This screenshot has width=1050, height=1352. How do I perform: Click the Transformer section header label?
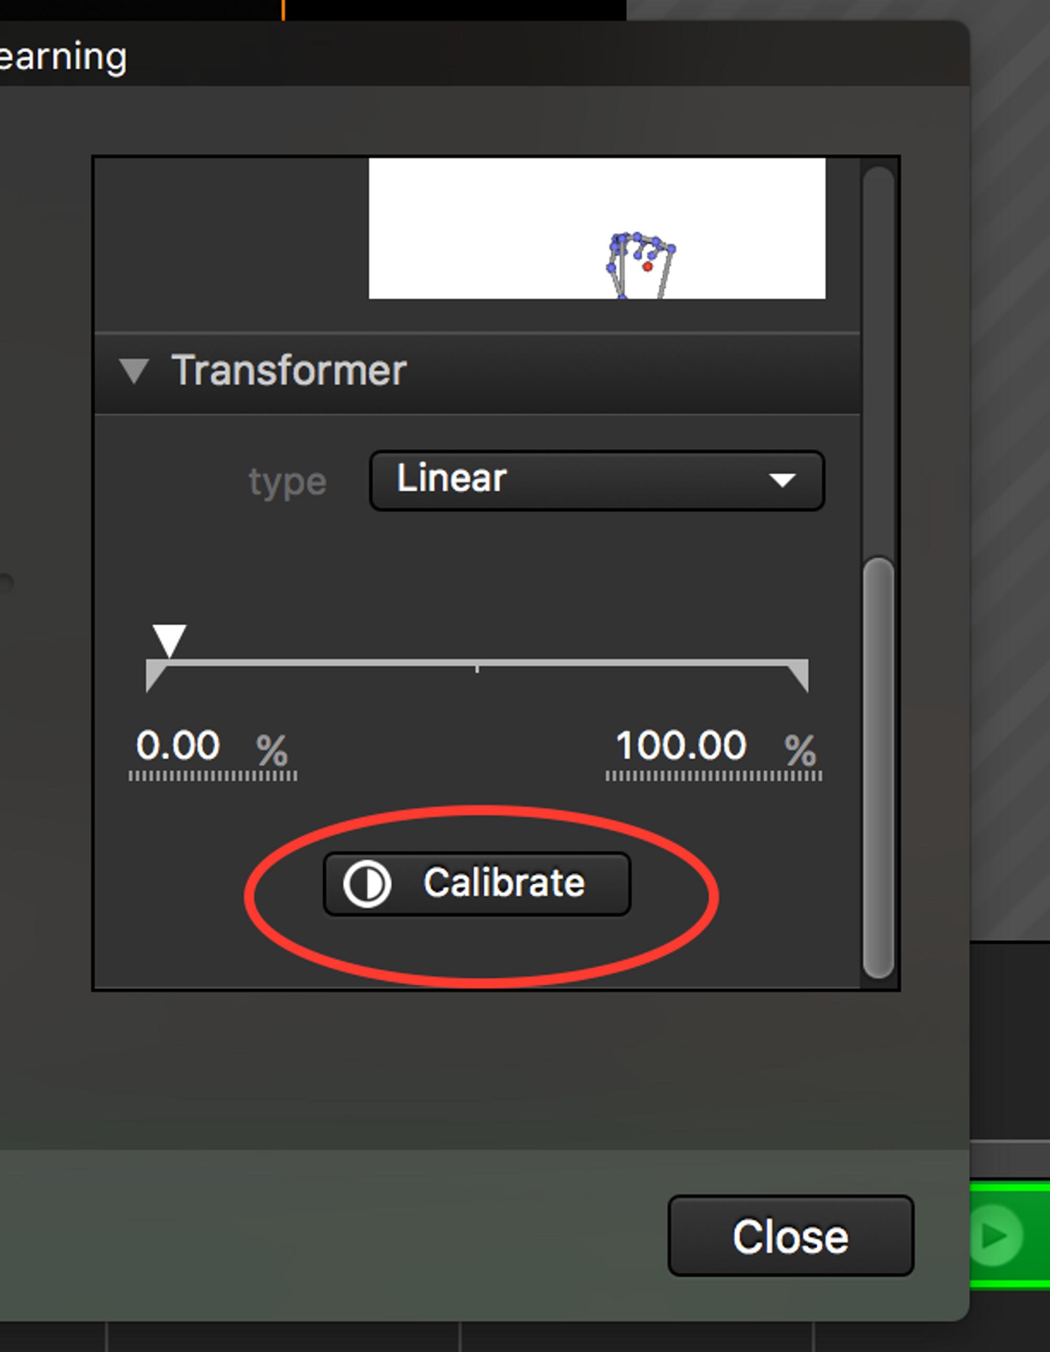289,371
